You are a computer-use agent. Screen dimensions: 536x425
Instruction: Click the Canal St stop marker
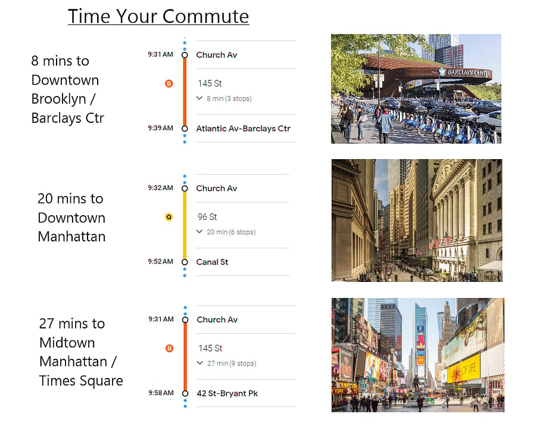click(185, 262)
